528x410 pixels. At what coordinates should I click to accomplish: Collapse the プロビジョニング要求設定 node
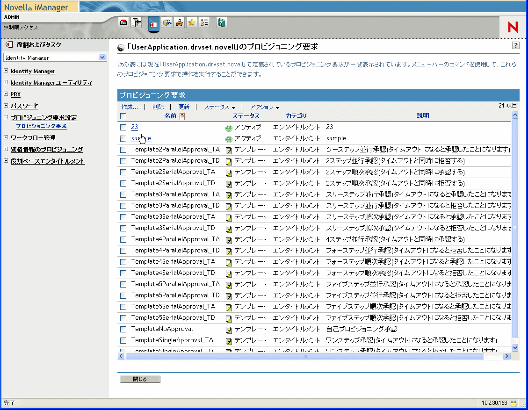(x=6, y=117)
